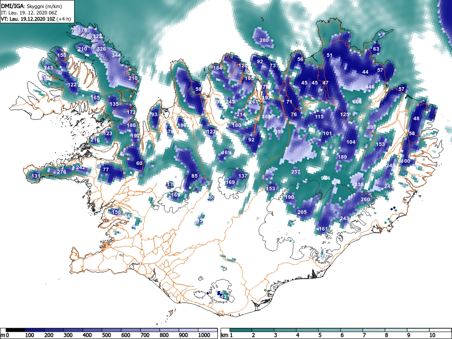Click the visibility value '51' on map
Image resolution: width=452 pixels, height=339 pixels.
tap(330, 55)
